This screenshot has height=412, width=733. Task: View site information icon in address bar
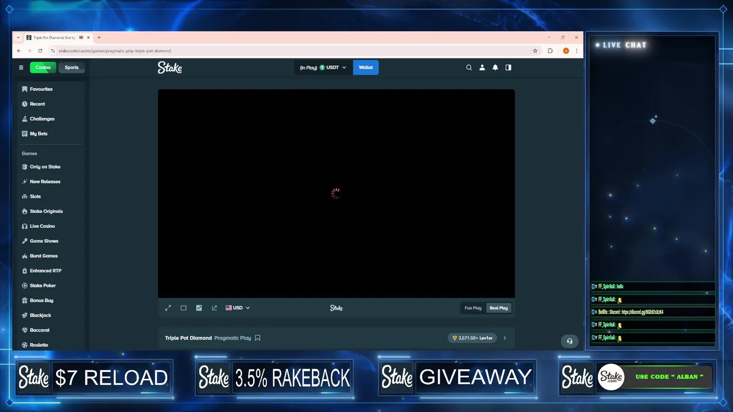[53, 51]
